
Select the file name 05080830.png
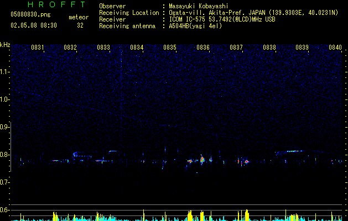[30, 14]
